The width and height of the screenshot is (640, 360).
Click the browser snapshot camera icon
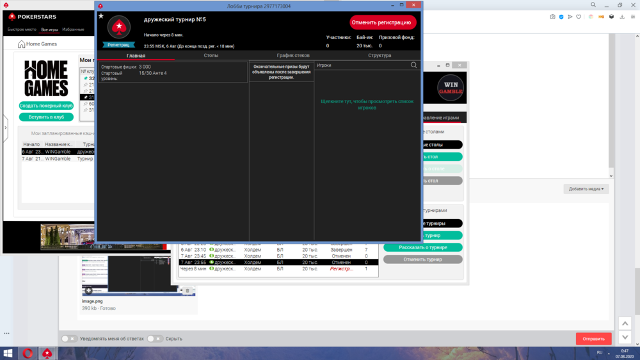pyautogui.click(x=553, y=17)
